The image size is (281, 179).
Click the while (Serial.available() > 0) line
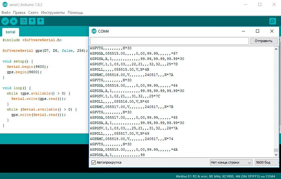click(x=42, y=110)
